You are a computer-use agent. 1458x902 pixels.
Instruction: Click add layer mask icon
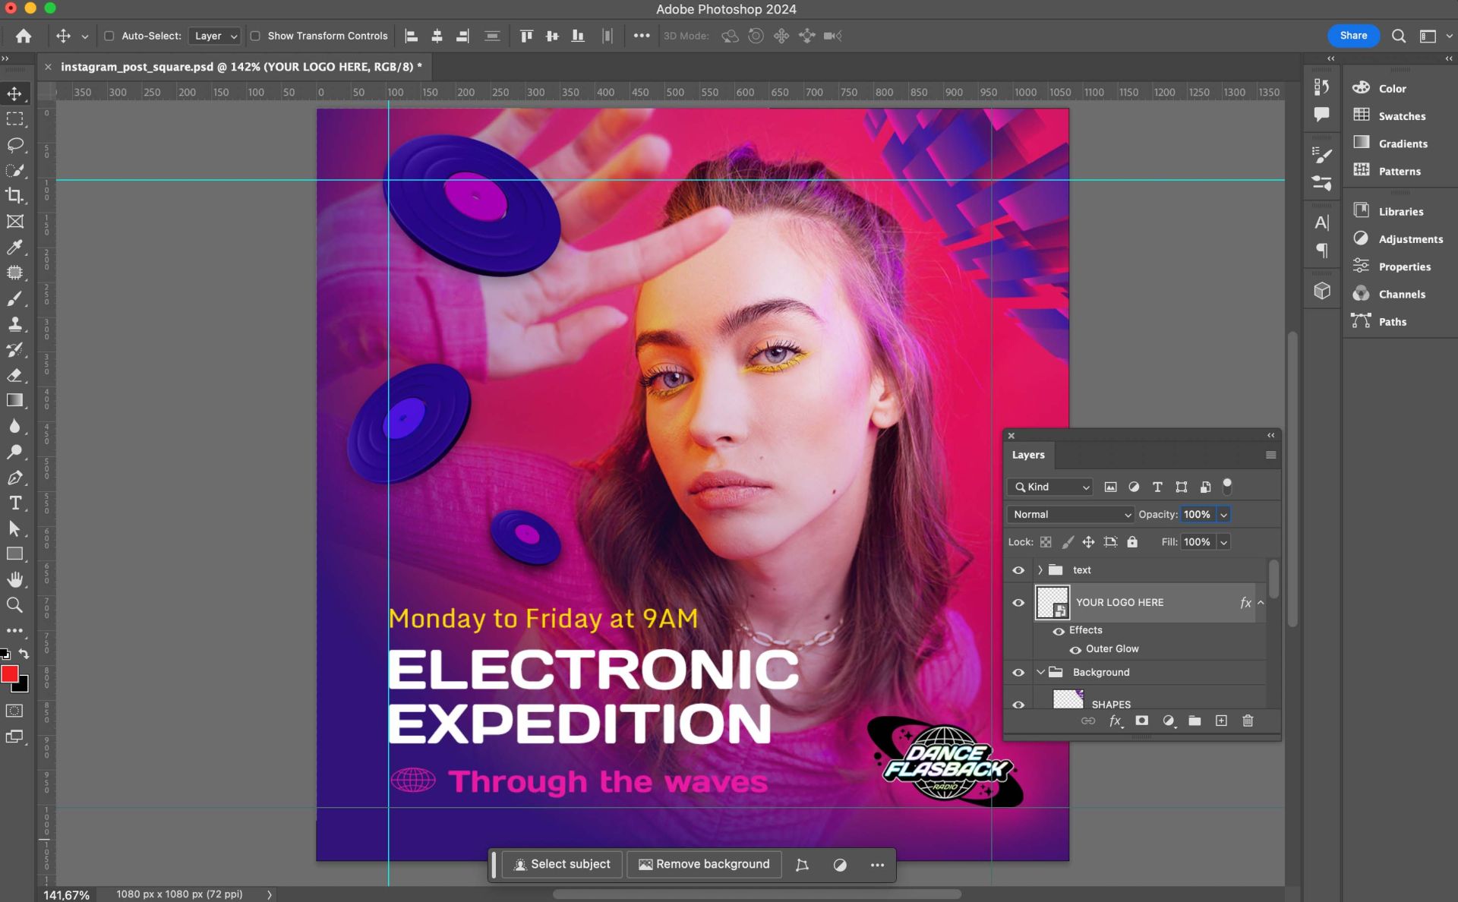1141,721
